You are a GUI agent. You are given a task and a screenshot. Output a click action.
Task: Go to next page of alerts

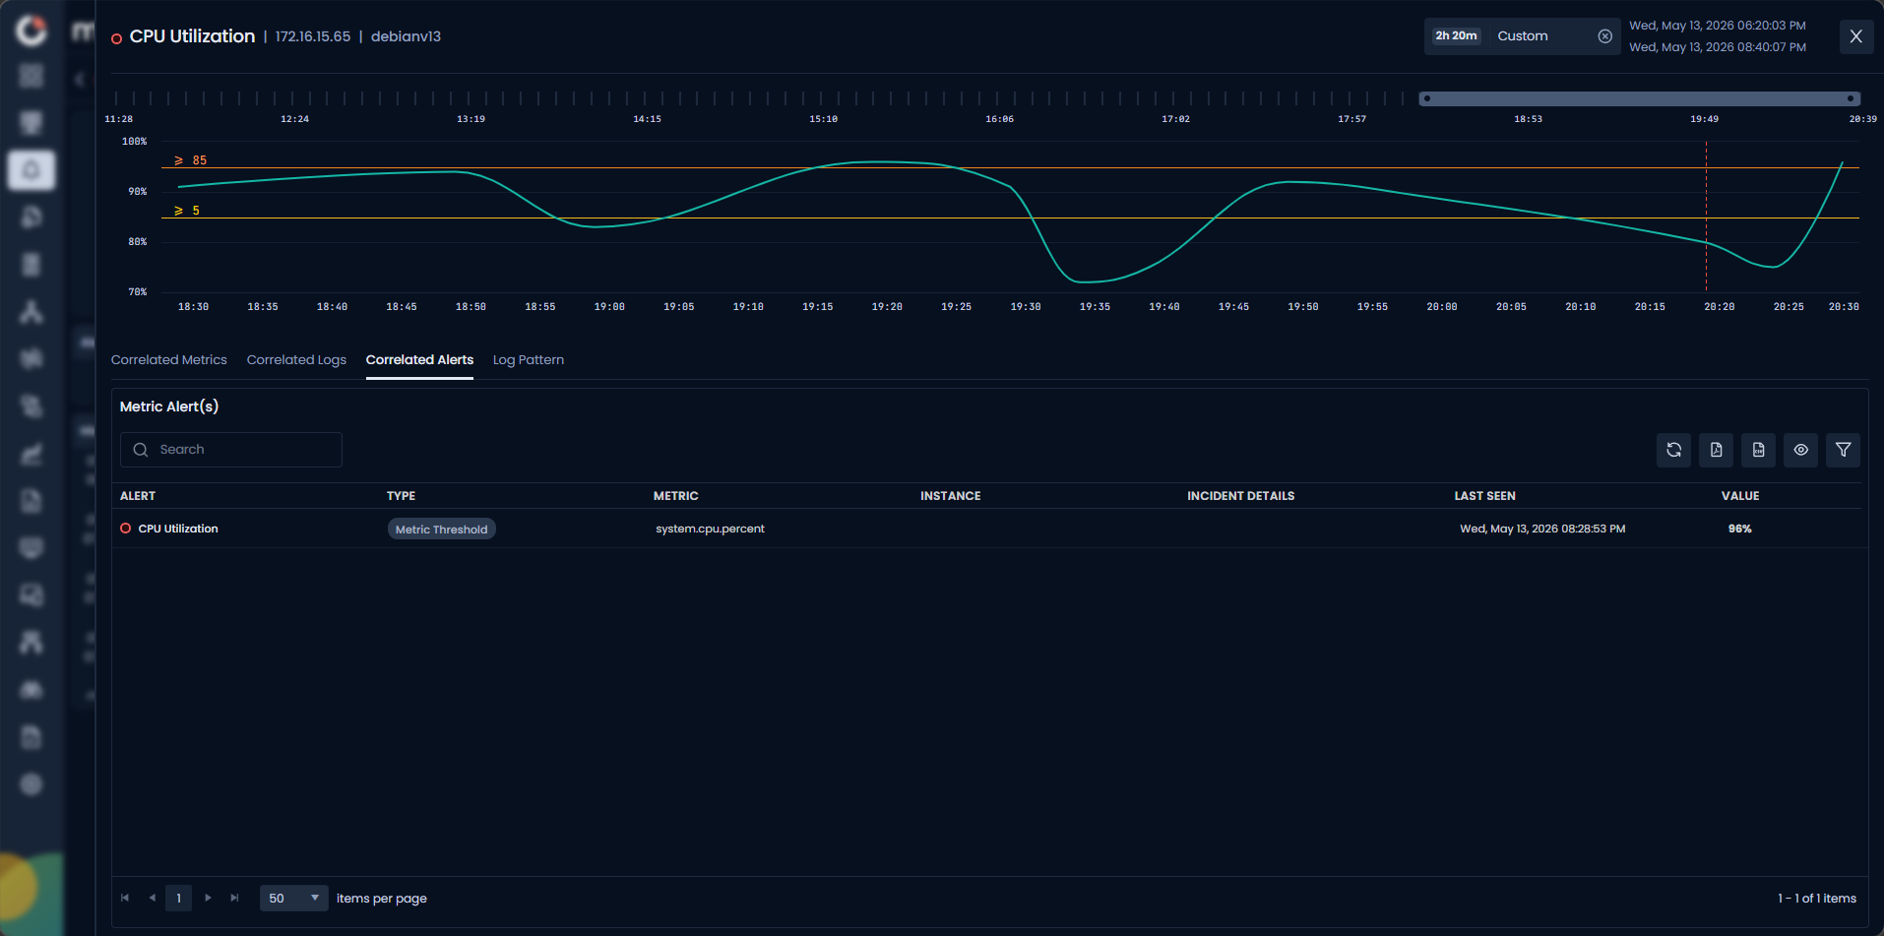coord(208,898)
